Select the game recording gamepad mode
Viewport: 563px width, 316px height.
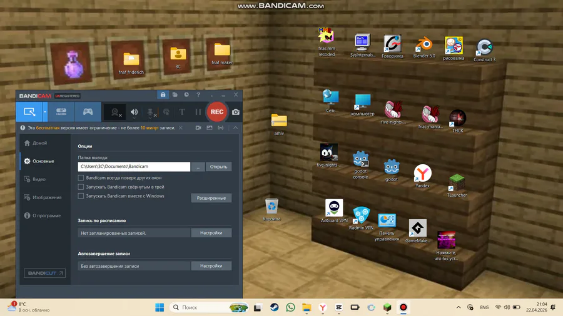(88, 112)
